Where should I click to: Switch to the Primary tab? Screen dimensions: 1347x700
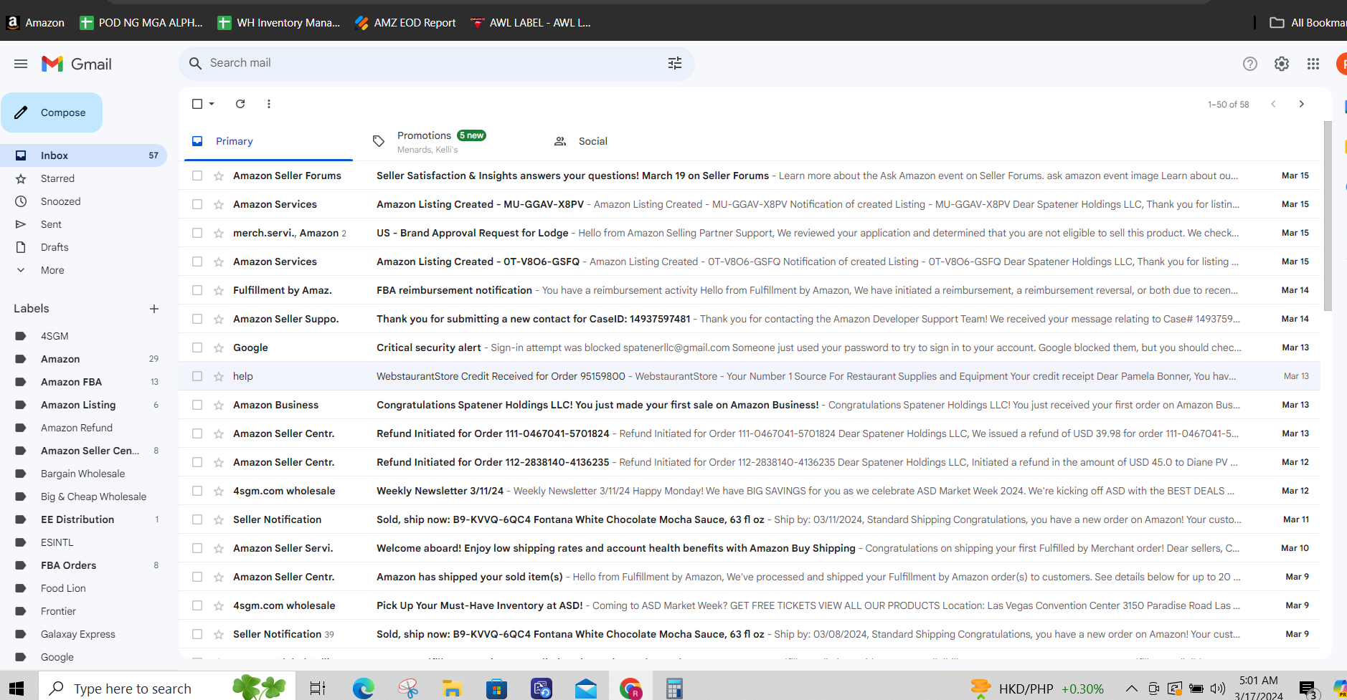[x=268, y=141]
